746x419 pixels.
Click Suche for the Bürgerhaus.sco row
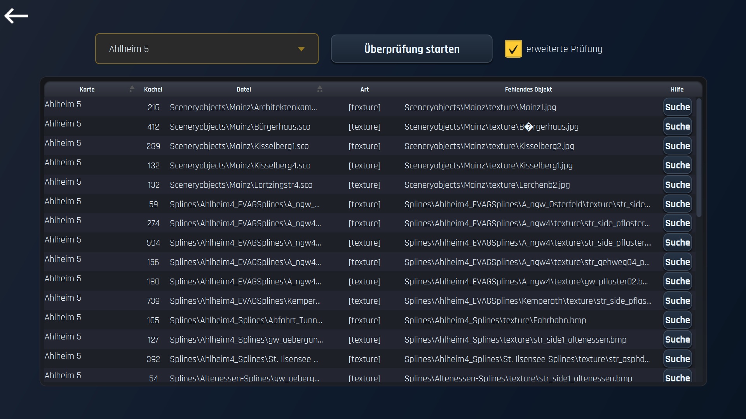[x=677, y=127]
